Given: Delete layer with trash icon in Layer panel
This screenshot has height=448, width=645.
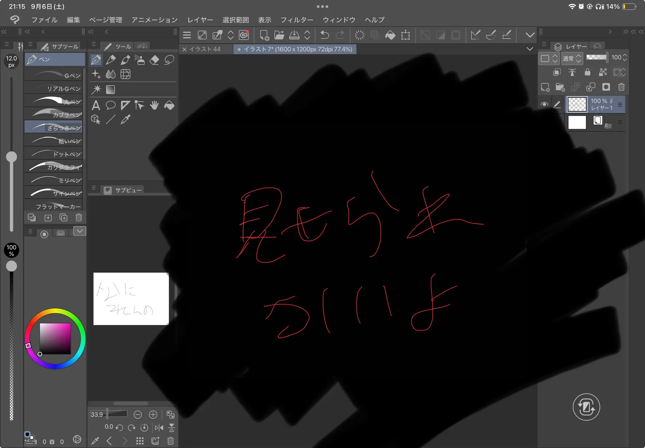Looking at the screenshot, I should (x=621, y=87).
